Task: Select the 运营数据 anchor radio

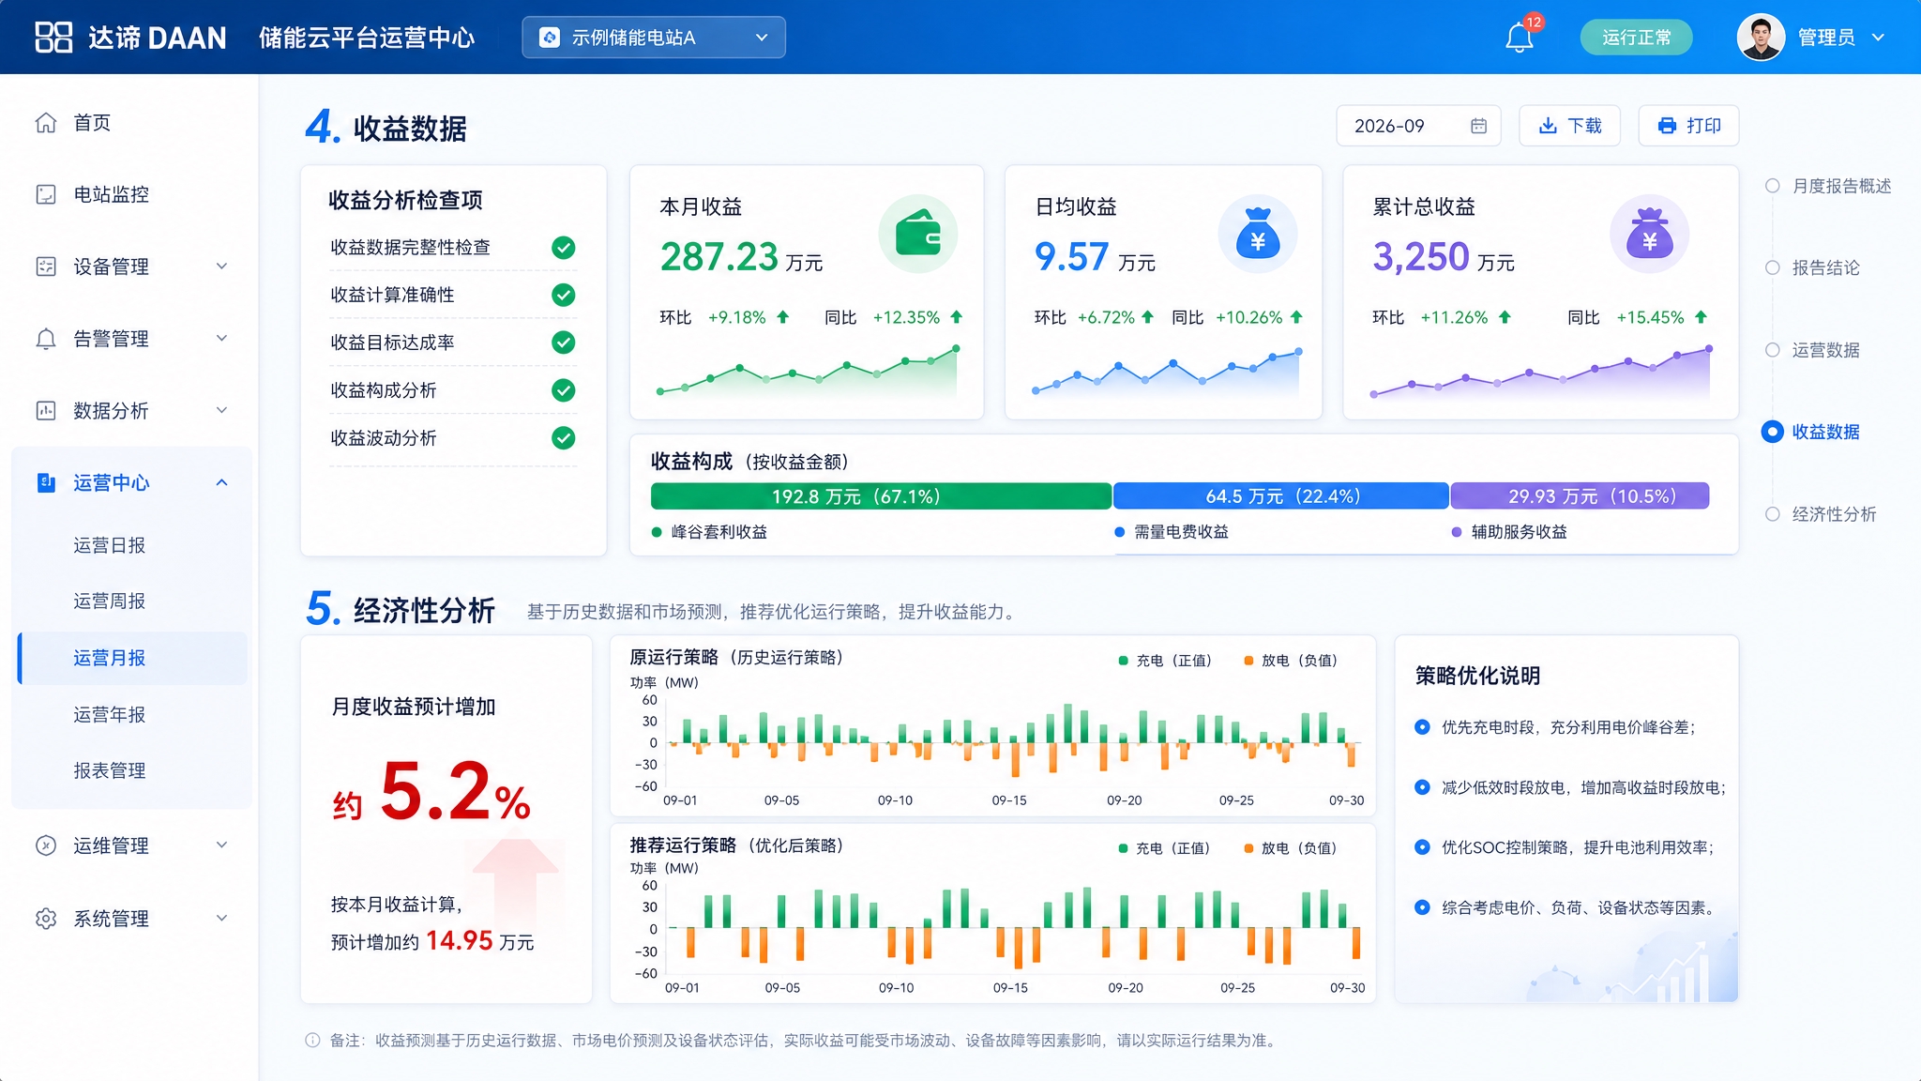Action: (1772, 350)
